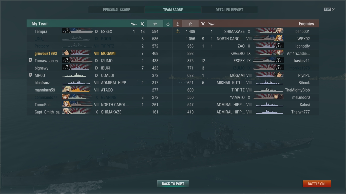Sort Enemies by planes shot down icon

203,24
